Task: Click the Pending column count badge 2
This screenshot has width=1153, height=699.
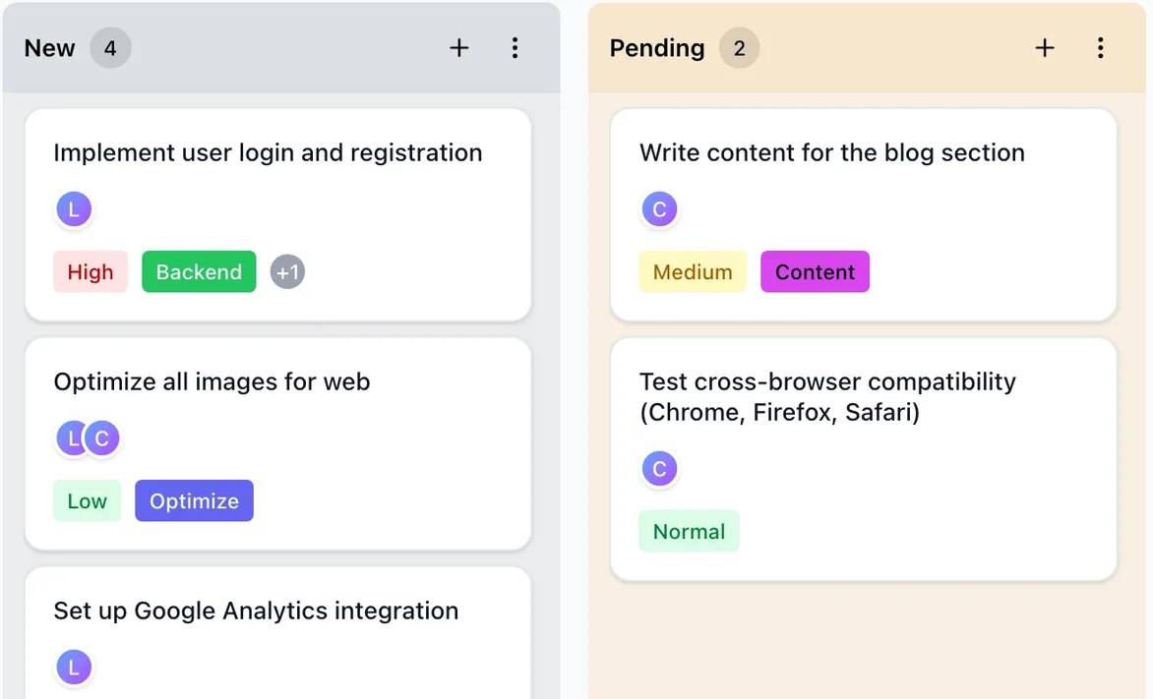Action: [x=739, y=48]
